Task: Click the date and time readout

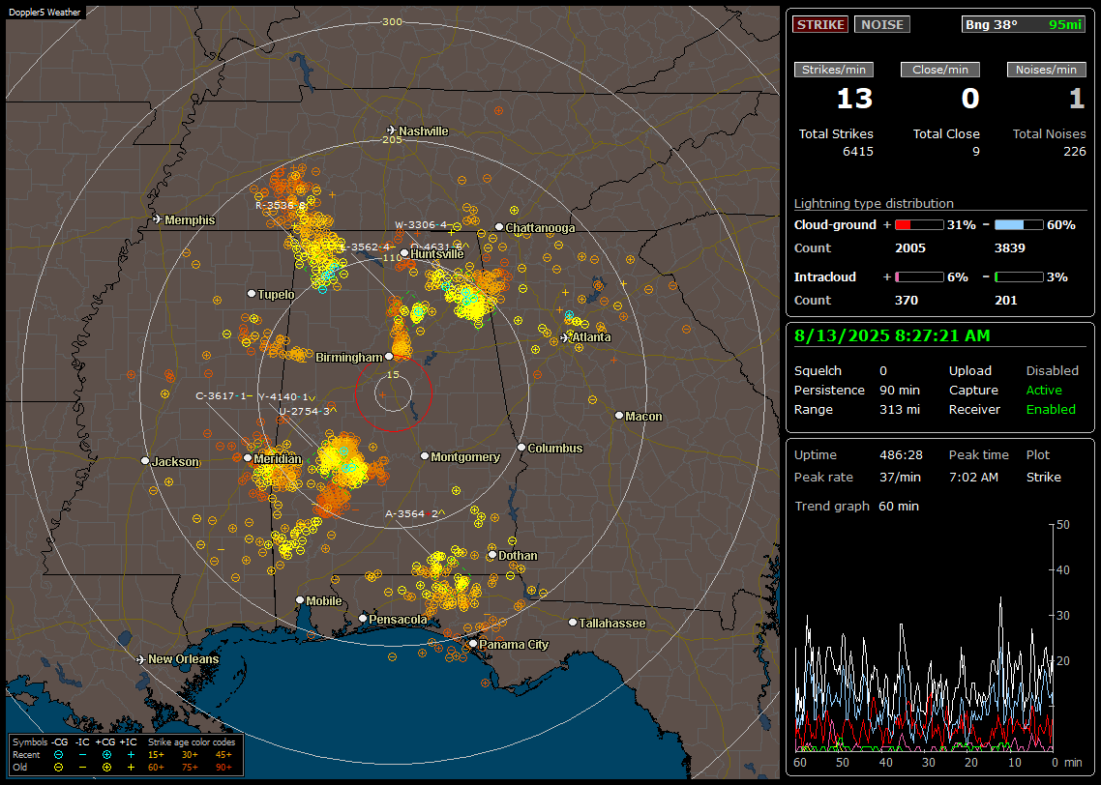Action: coord(892,336)
